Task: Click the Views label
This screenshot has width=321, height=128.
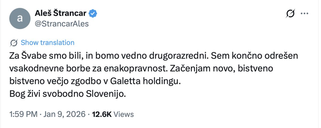Action: (124, 114)
